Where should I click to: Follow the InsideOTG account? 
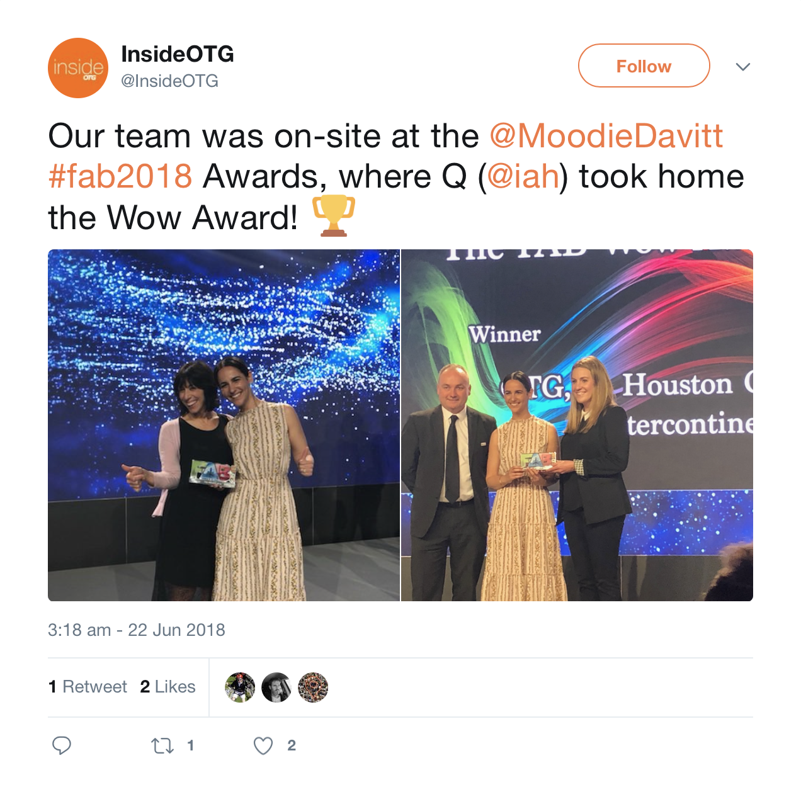coord(644,65)
